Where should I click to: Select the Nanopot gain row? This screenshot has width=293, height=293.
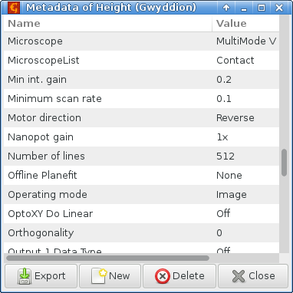coord(141,137)
